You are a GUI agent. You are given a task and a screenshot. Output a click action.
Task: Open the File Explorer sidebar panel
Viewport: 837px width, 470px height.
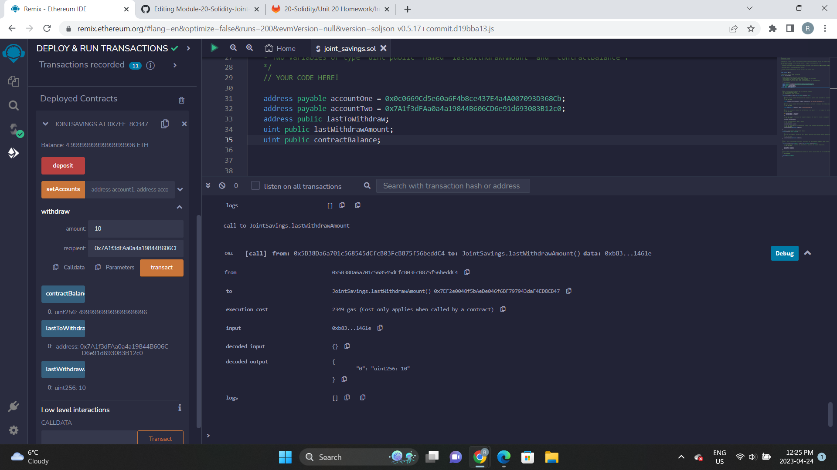point(14,81)
